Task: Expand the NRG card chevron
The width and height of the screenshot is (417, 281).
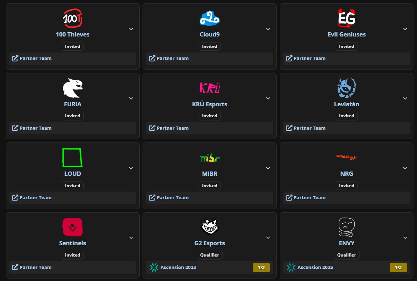Action: tap(405, 168)
